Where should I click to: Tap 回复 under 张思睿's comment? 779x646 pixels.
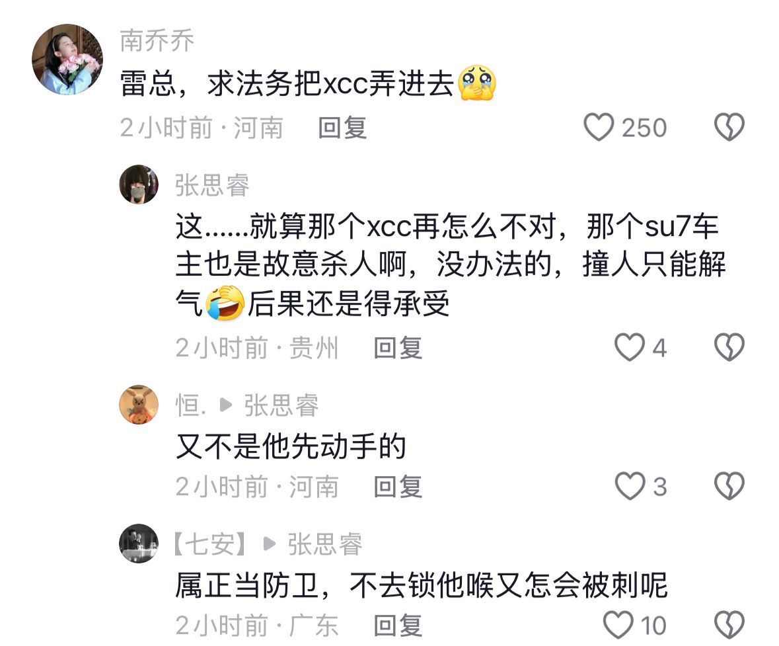[398, 348]
